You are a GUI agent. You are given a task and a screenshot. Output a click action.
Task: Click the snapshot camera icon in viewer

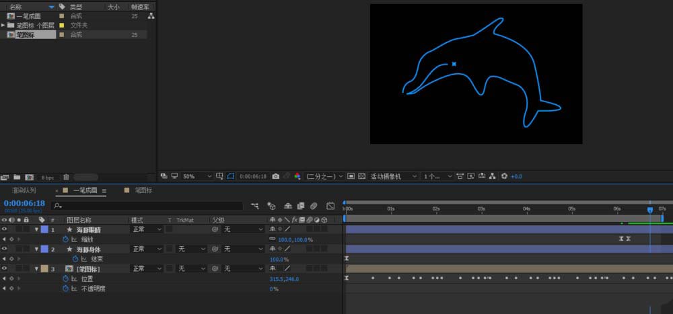coord(275,176)
